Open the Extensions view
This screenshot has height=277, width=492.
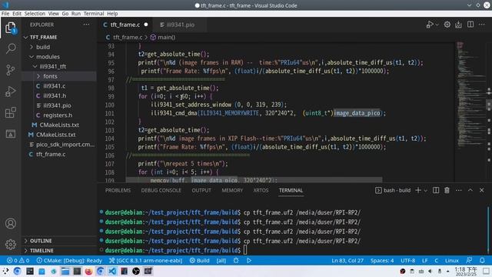click(11, 112)
